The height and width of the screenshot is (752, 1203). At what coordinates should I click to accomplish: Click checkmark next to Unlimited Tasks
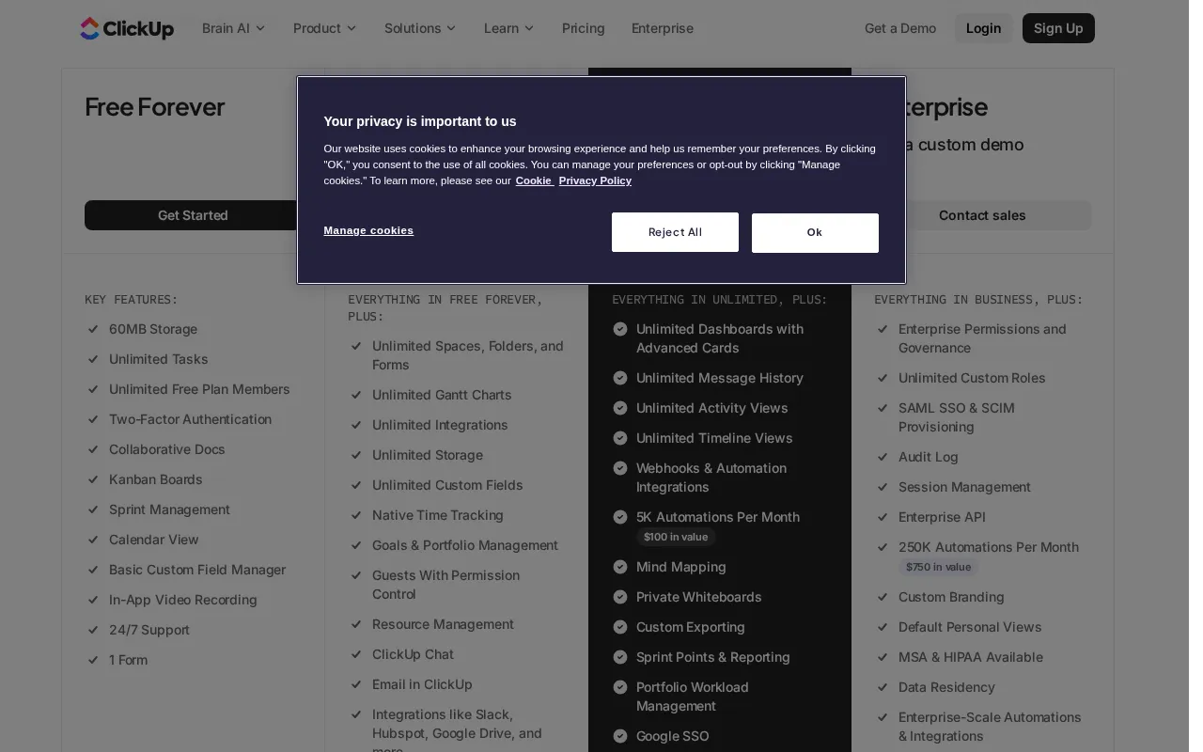pyautogui.click(x=93, y=359)
